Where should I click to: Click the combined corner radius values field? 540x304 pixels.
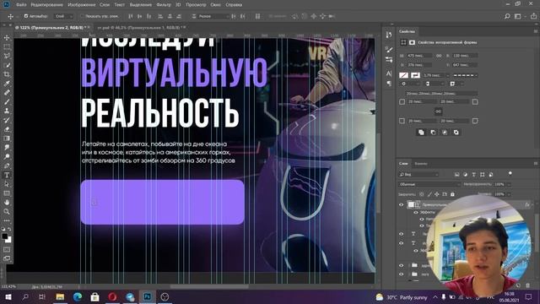coord(442,94)
